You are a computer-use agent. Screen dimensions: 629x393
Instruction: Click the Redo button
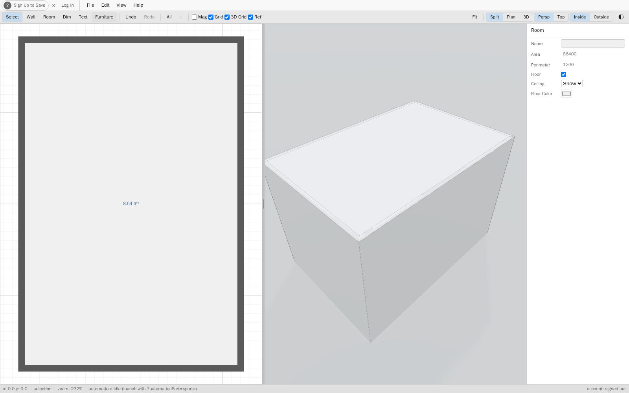point(149,17)
